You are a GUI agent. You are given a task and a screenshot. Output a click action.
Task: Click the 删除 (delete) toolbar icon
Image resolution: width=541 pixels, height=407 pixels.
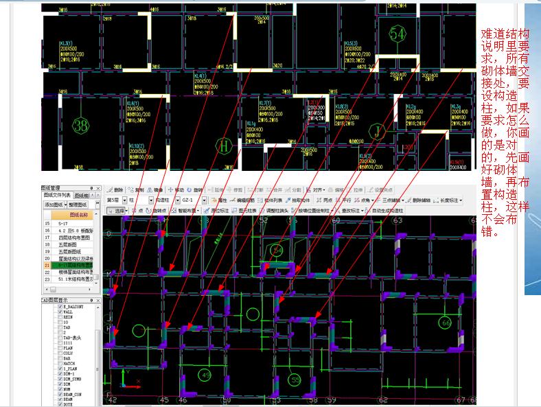[115, 189]
